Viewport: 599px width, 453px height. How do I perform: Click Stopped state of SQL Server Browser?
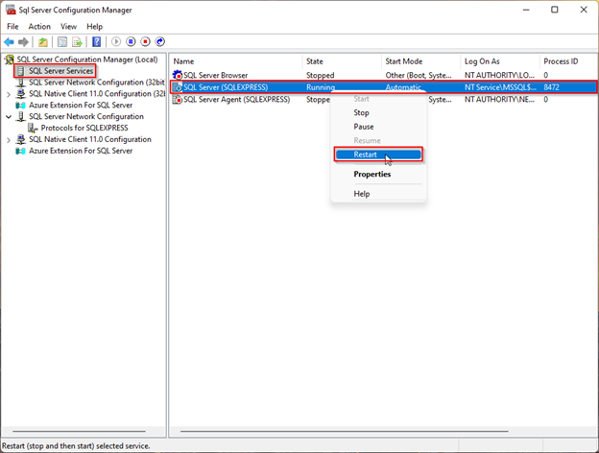pyautogui.click(x=320, y=75)
